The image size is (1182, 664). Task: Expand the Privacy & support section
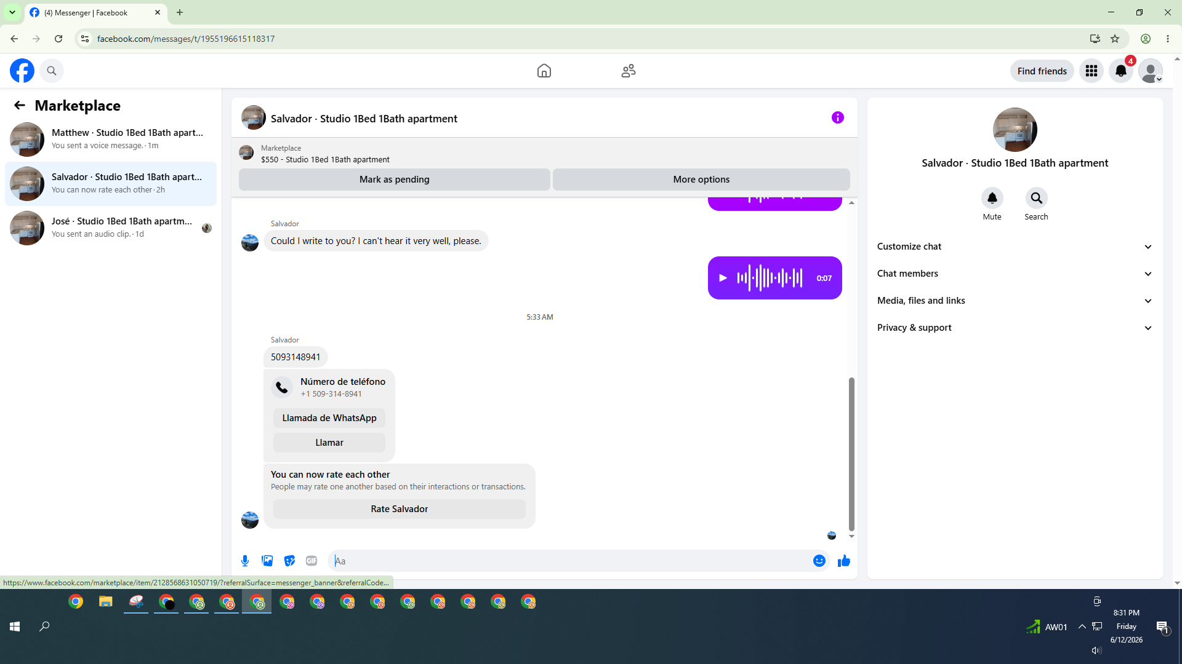1015,328
